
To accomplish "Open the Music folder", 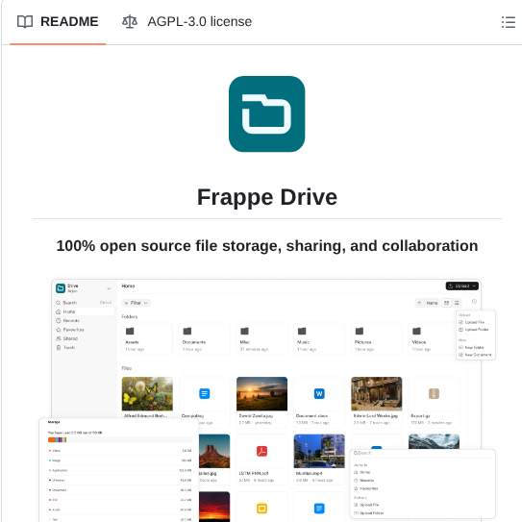I will point(319,339).
